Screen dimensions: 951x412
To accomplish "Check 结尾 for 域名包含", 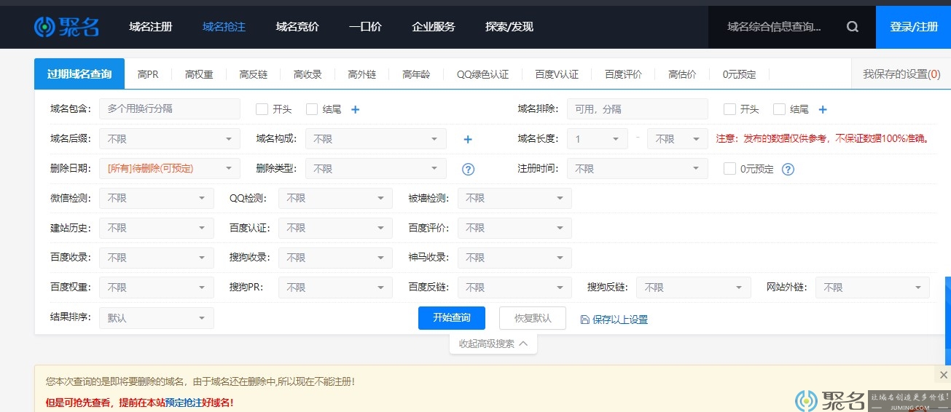I will (x=312, y=109).
